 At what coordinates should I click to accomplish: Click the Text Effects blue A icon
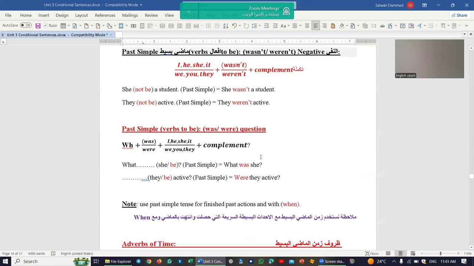coord(419,26)
